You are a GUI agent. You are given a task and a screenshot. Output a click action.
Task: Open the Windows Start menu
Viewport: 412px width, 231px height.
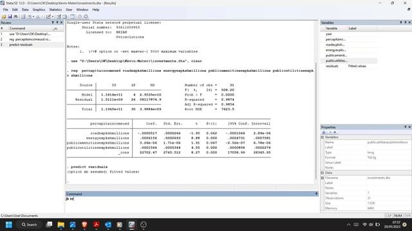click(x=8, y=225)
